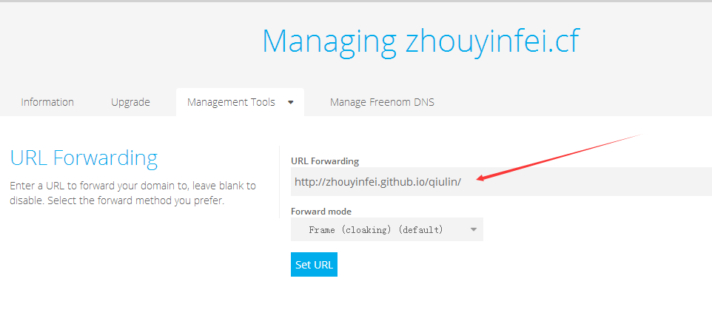Click the Frame (cloaking) (default) option text
This screenshot has height=324, width=712.
pos(376,229)
